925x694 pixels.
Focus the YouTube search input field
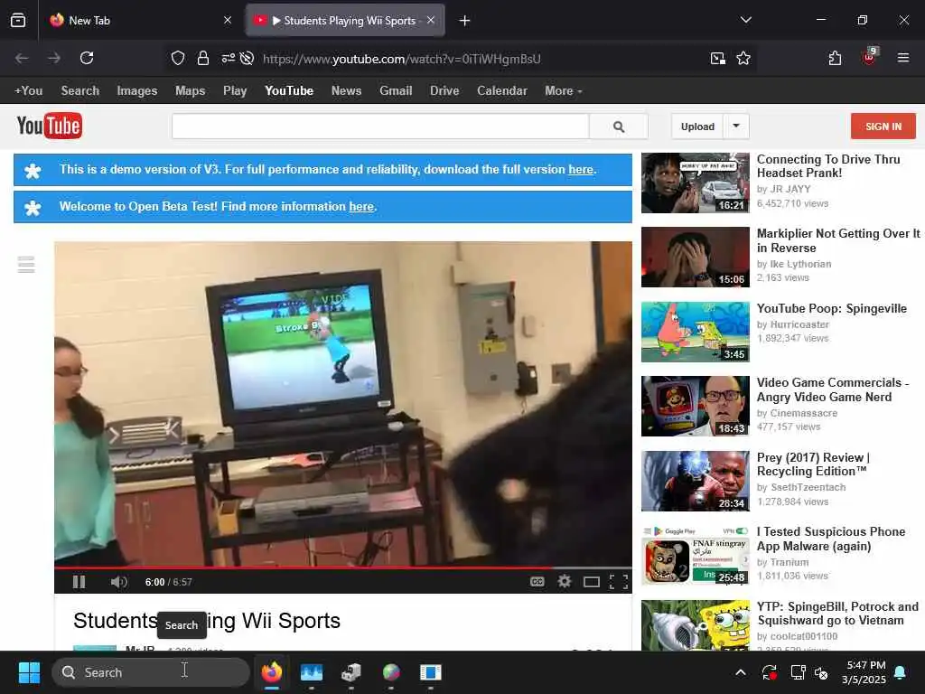[380, 127]
